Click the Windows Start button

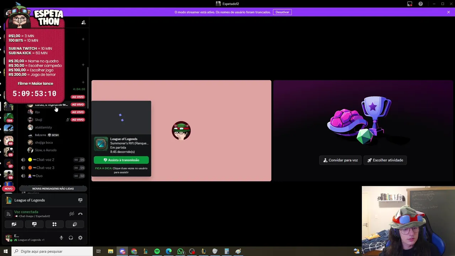[x=6, y=251]
